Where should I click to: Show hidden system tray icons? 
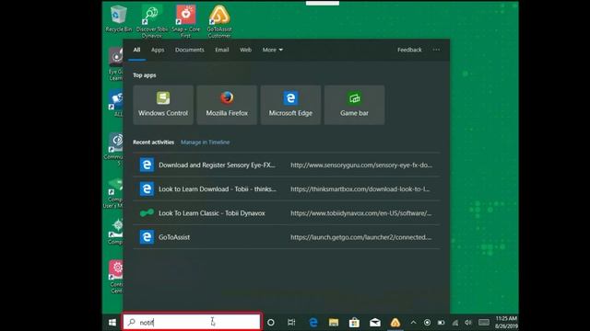(413, 323)
